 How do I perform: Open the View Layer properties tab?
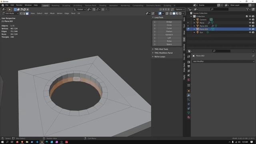coord(189,71)
